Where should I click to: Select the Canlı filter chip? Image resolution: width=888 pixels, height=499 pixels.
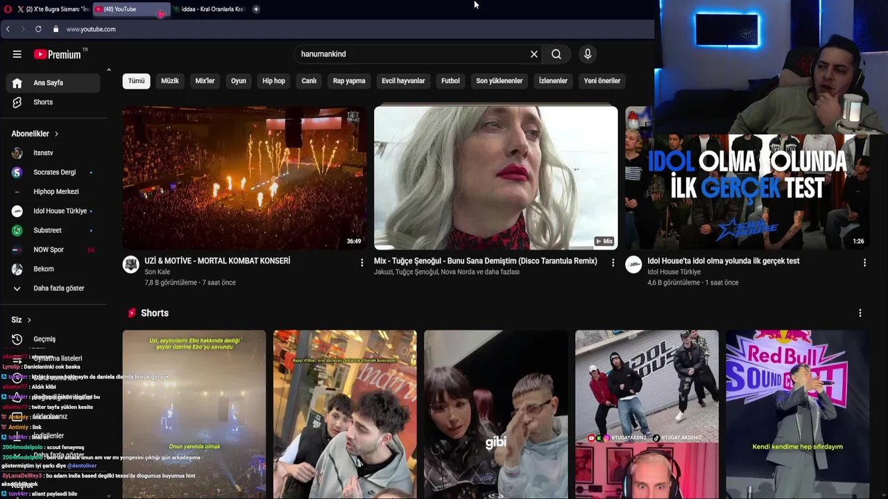coord(309,81)
